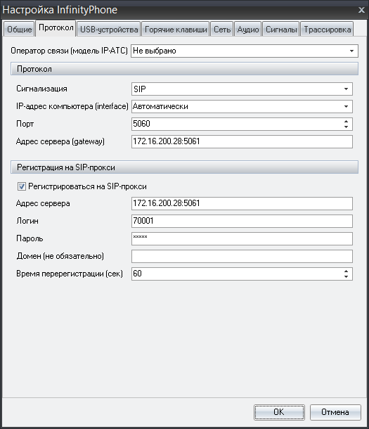The width and height of the screenshot is (369, 429).
Task: Click the Регистрация на SIP-прокси section header
Action: [x=184, y=167]
